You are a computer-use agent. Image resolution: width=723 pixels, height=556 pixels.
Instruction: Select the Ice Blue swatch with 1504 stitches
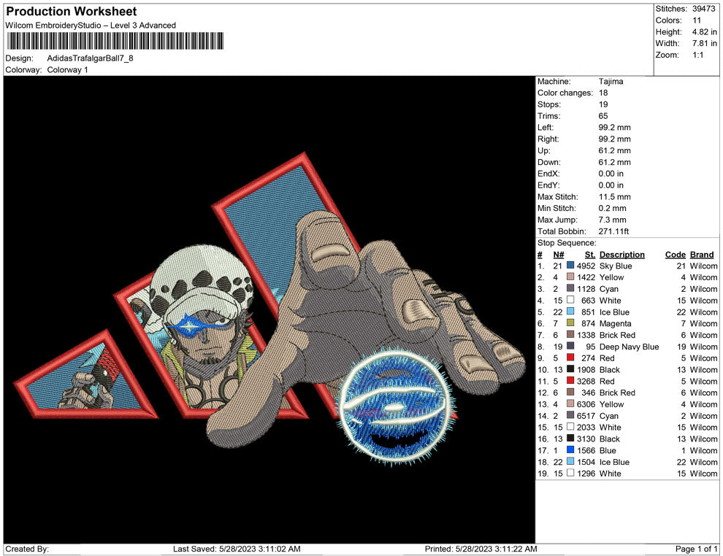coord(570,461)
